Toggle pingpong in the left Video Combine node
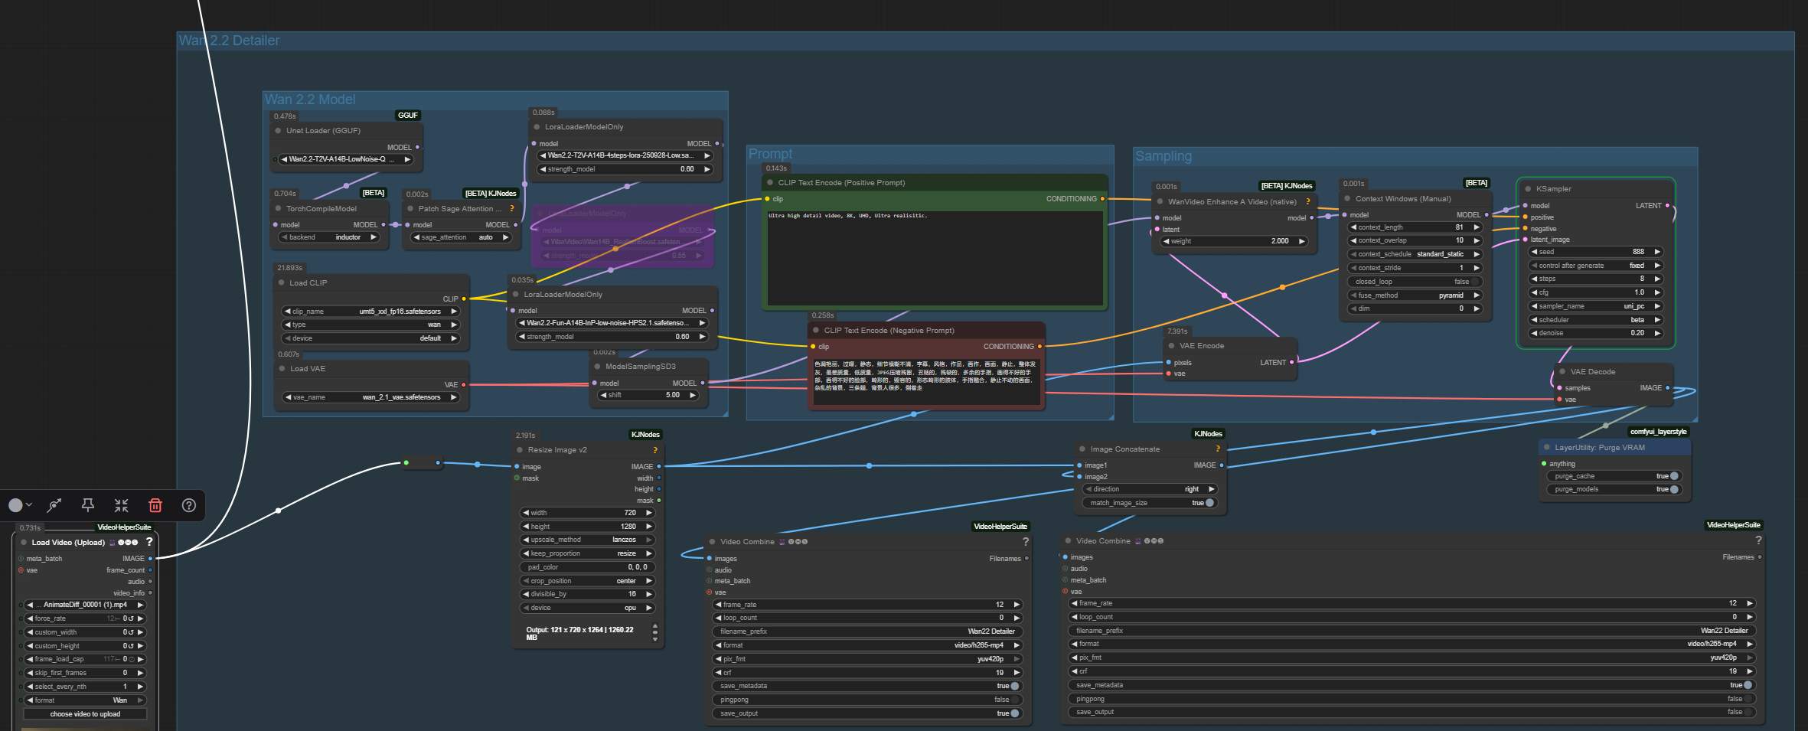The width and height of the screenshot is (1808, 731). (x=867, y=700)
